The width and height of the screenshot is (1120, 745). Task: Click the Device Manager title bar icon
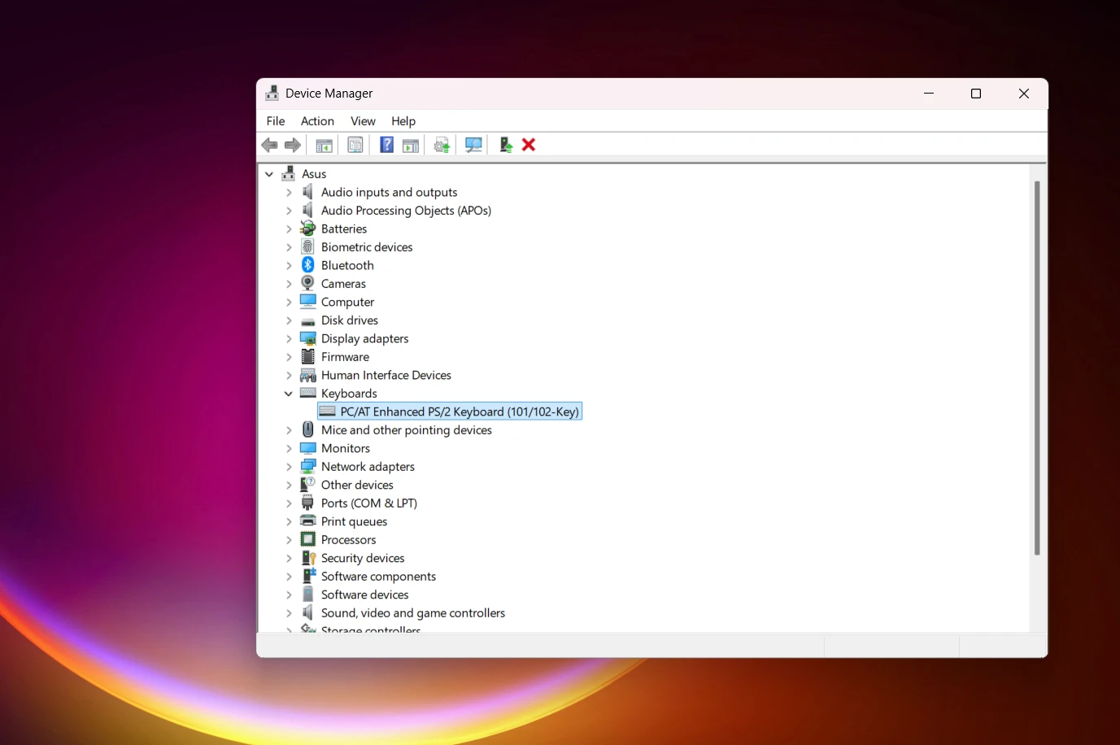(272, 94)
